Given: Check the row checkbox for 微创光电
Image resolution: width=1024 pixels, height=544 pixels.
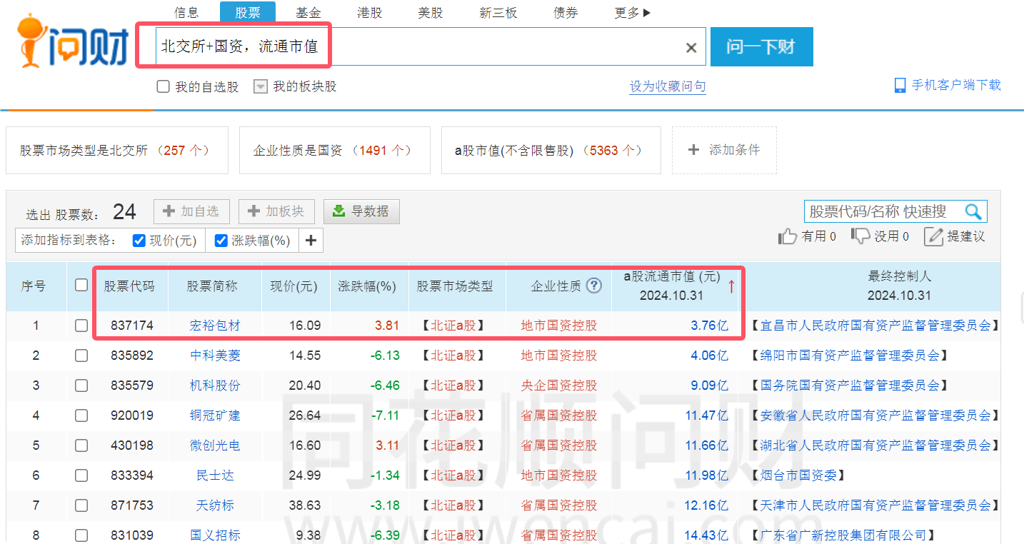Looking at the screenshot, I should coord(81,445).
